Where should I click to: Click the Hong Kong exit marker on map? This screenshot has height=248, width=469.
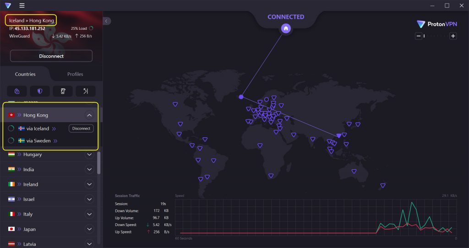[x=338, y=135]
